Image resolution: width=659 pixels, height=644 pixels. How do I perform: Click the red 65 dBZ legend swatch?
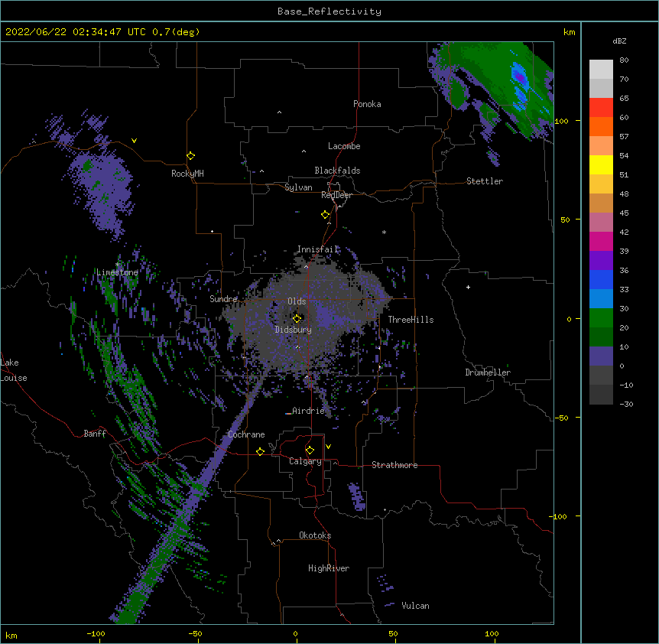point(601,108)
